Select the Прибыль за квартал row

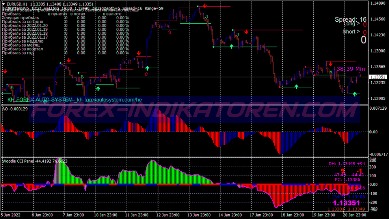(65, 49)
